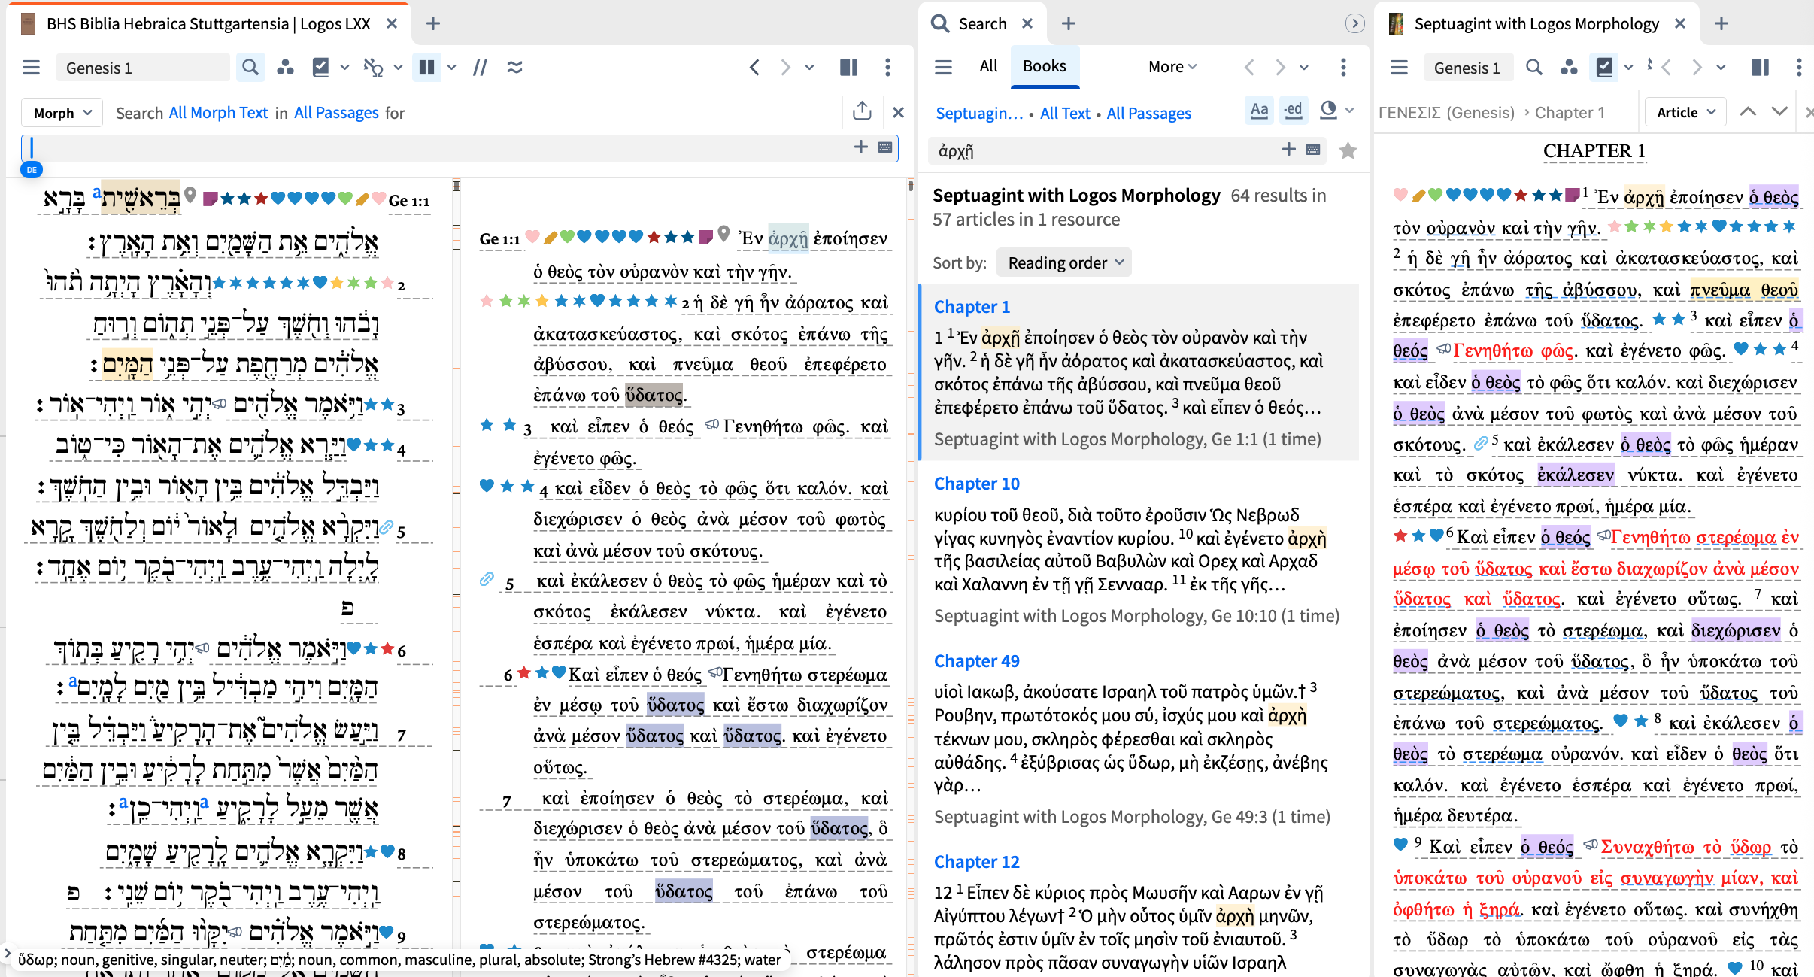Click plus in ἀρχῇ search box

1289,150
